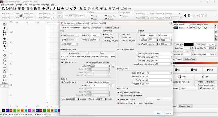This screenshot has height=117, width=218.
Task: Open the Laser Tools menu
Action: [x=28, y=5]
